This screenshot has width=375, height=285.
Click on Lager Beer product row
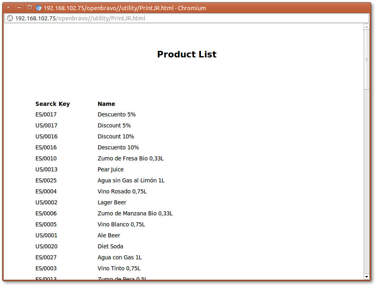coord(112,203)
